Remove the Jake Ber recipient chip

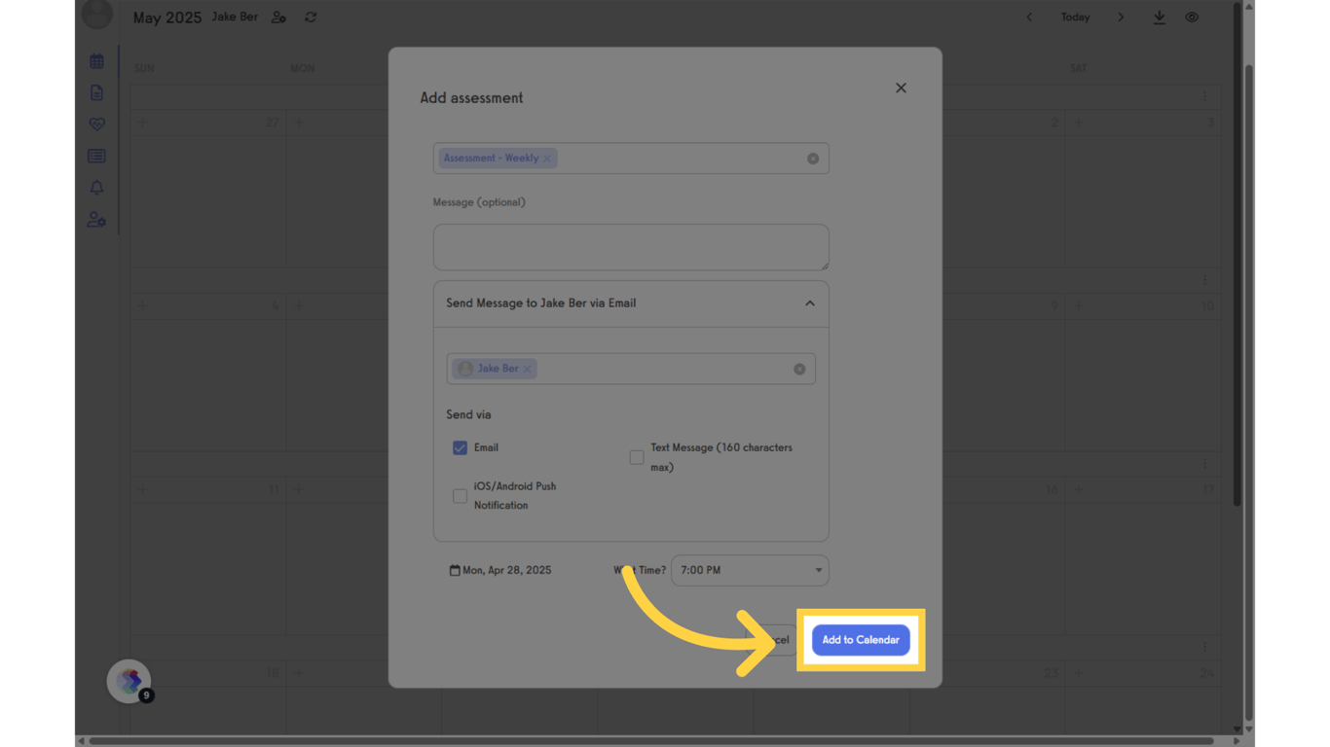click(x=528, y=369)
